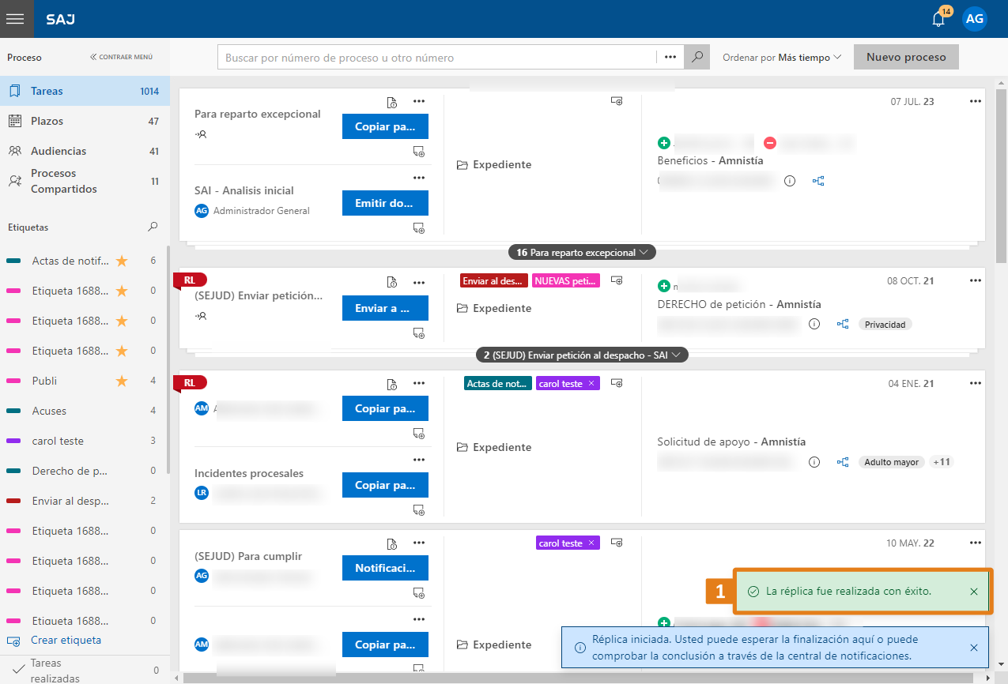
Task: Open SAJ logo home link
Action: [x=61, y=19]
